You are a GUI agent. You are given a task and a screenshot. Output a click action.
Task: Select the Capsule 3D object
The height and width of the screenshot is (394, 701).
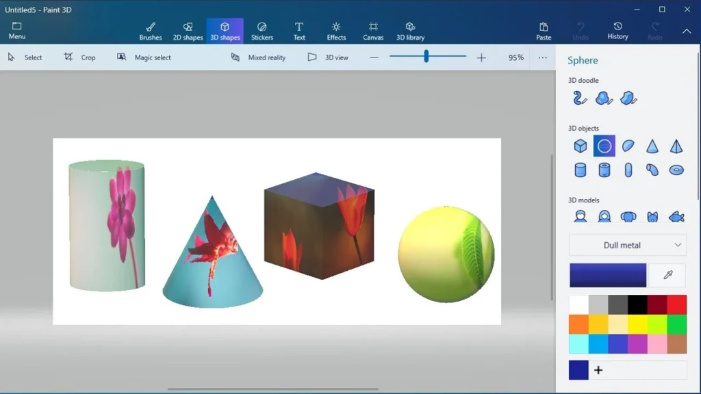(x=628, y=170)
